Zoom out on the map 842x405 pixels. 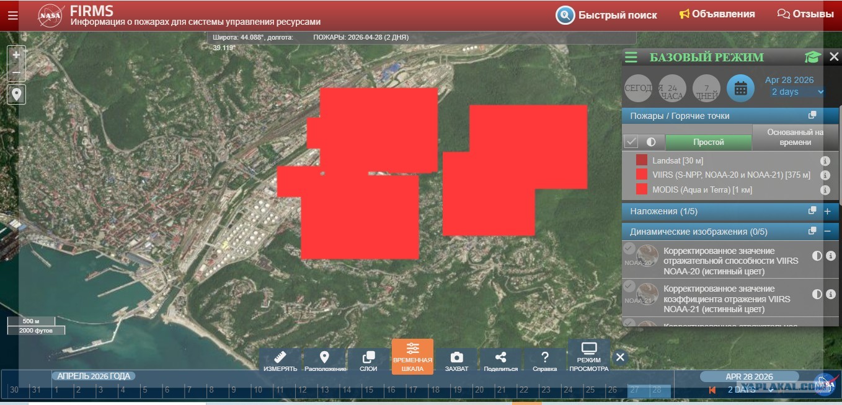16,72
